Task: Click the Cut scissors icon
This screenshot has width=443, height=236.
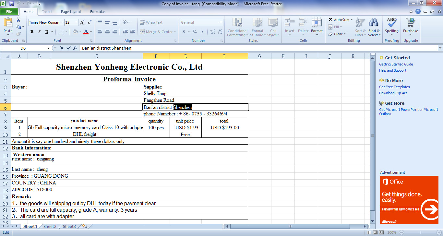Action: [x=18, y=20]
